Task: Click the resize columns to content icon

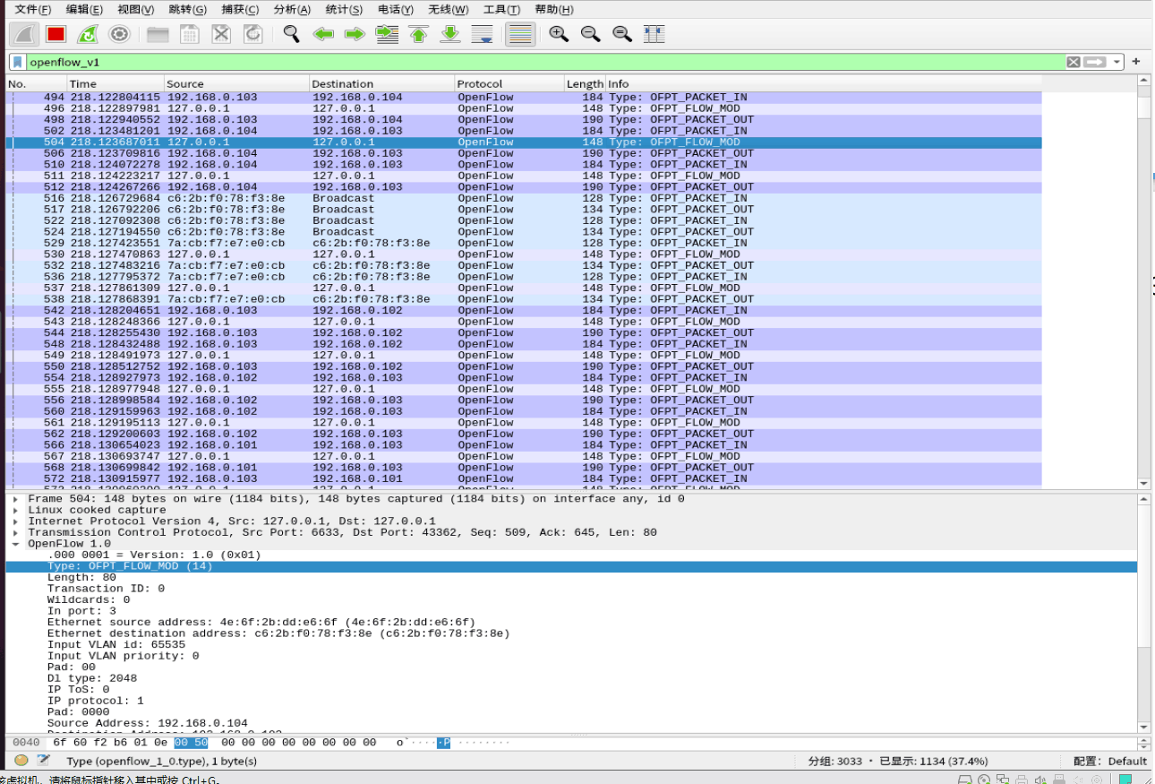Action: (654, 34)
